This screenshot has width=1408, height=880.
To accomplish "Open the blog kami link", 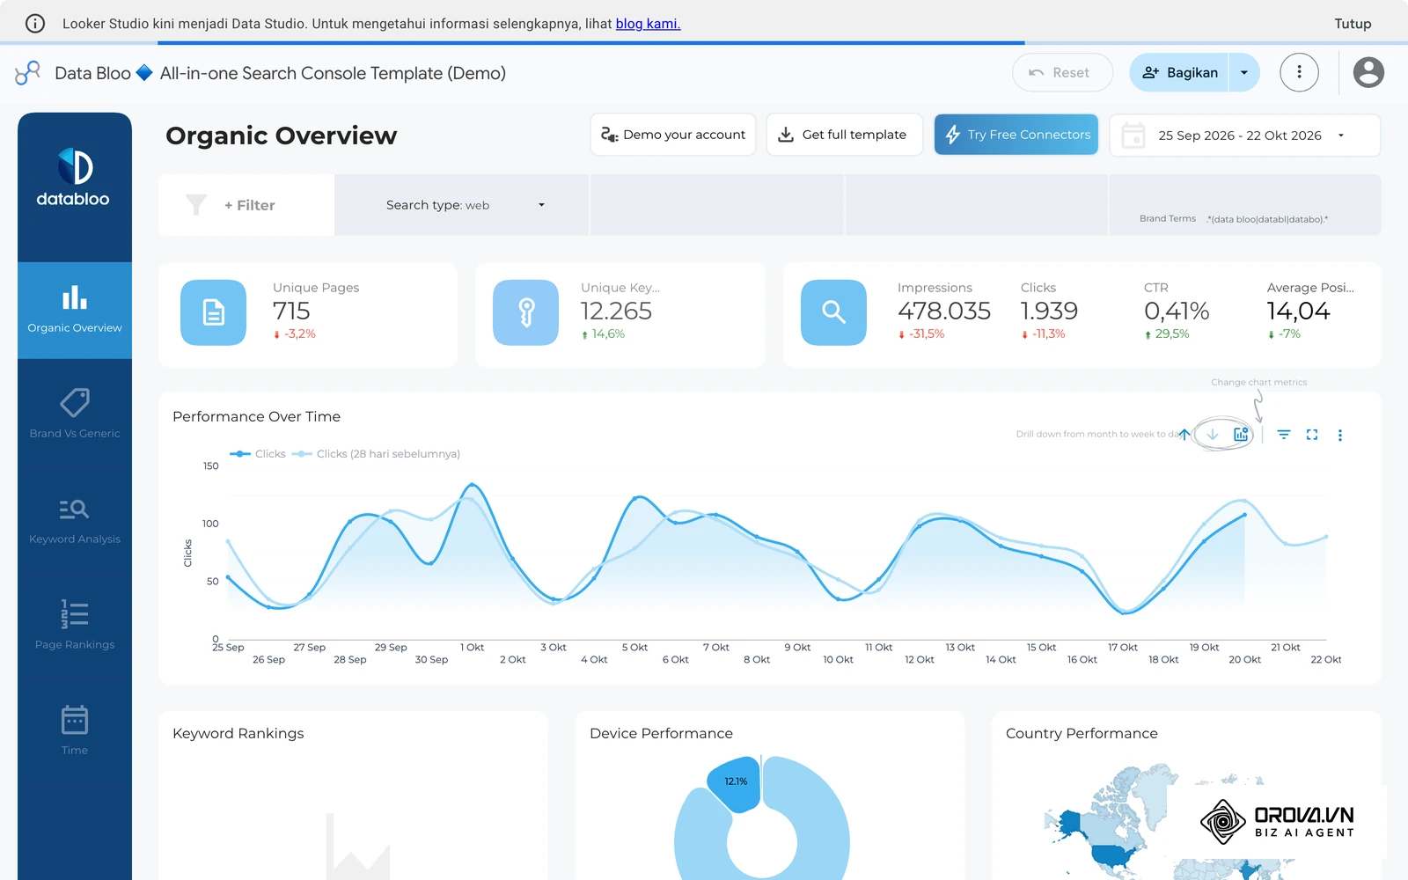I will pyautogui.click(x=648, y=24).
